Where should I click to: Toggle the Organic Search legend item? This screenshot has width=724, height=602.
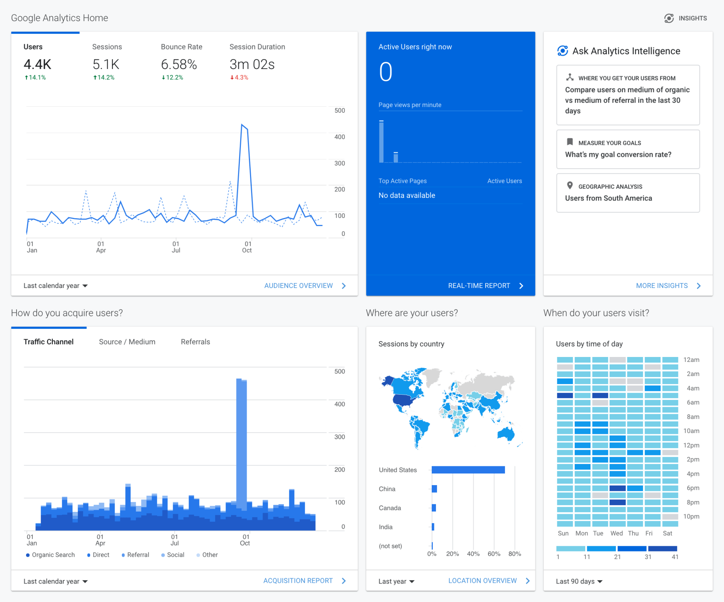pos(50,555)
